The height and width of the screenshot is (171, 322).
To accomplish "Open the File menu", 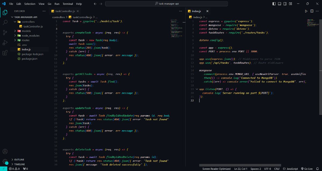I will [11, 4].
